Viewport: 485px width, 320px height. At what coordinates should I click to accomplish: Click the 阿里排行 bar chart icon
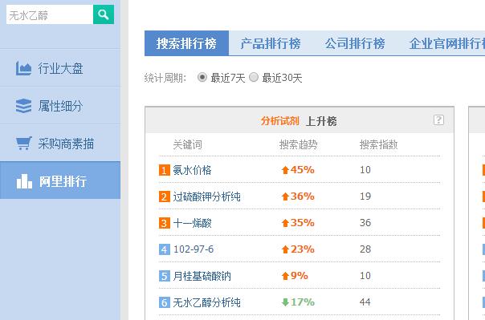click(x=24, y=181)
